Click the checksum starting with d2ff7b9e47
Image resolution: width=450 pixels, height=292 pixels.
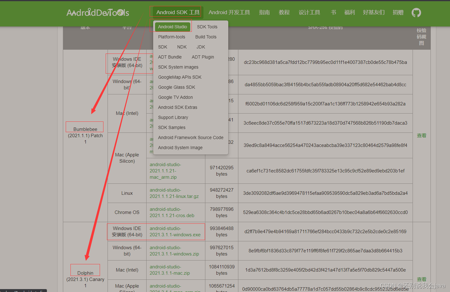[325, 232]
